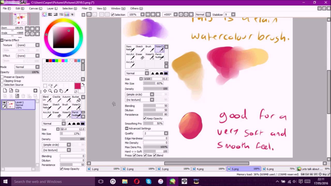Open the Stabilizer value dropdown

pyautogui.click(x=233, y=14)
